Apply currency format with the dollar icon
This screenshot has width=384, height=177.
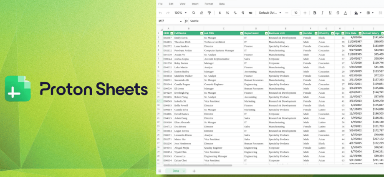(x=220, y=13)
